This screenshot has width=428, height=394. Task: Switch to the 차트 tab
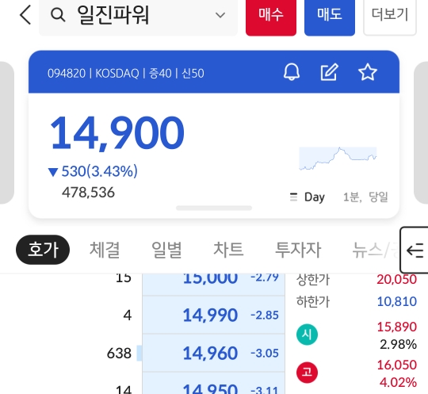(x=228, y=250)
